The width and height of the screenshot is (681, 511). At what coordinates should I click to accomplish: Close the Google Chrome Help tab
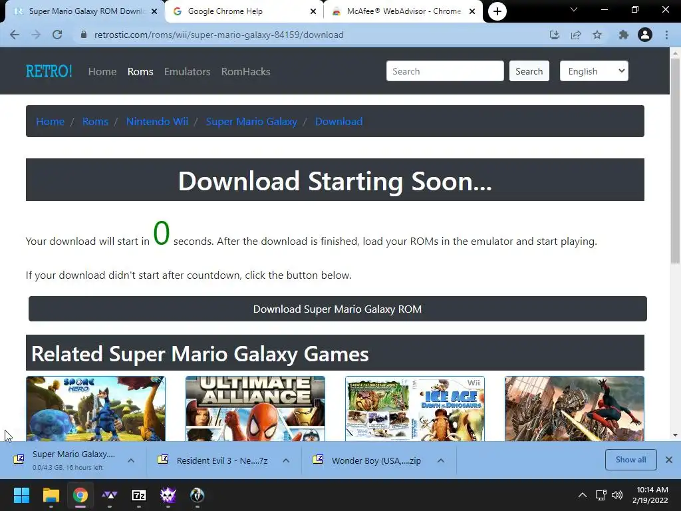pos(313,11)
